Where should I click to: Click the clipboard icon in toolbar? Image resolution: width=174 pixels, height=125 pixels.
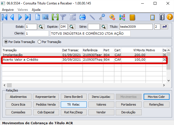point(153,17)
